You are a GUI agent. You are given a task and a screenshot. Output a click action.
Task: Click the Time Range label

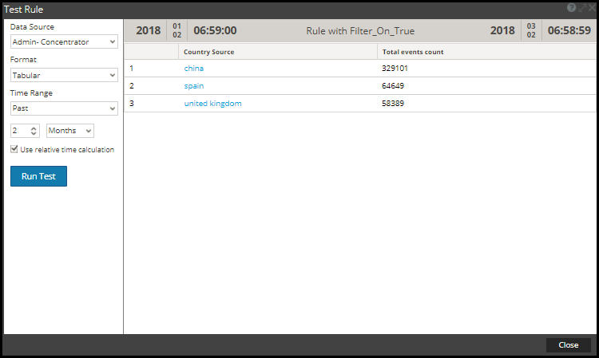click(x=31, y=93)
